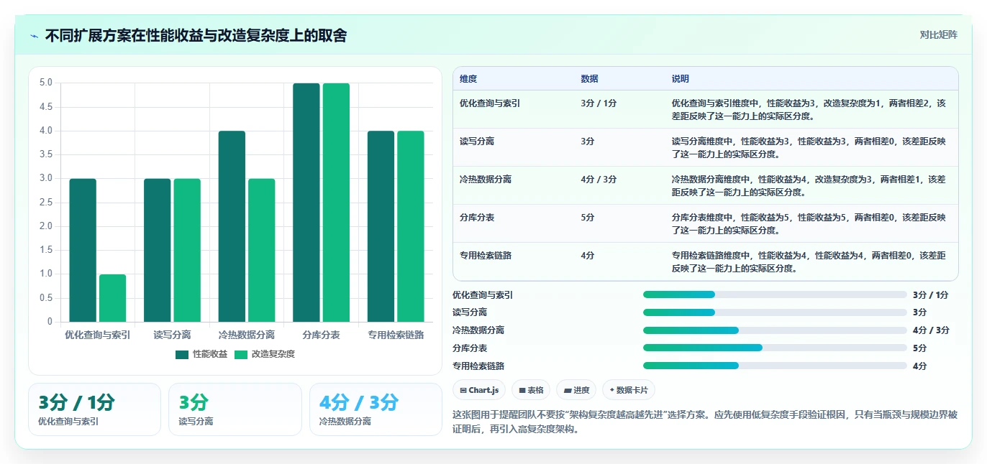Click the 说明 table column header

pos(681,78)
